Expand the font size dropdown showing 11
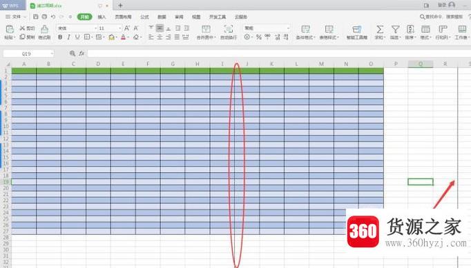The height and width of the screenshot is (268, 471). [x=120, y=28]
